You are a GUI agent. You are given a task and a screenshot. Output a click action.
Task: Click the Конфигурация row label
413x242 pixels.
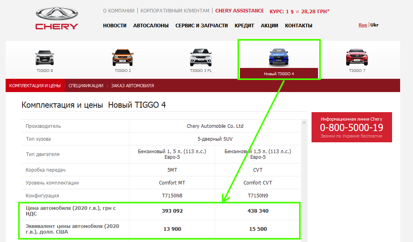[42, 195]
